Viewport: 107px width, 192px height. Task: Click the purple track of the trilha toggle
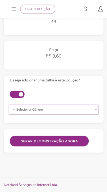coord(14,94)
